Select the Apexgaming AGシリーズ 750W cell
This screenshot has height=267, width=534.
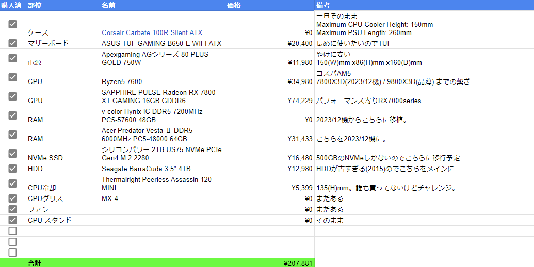click(163, 58)
